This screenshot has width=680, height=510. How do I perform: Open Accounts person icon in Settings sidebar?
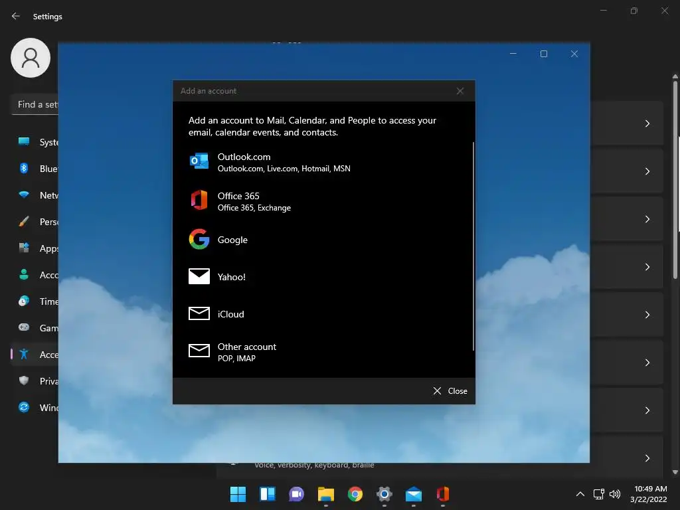tap(24, 274)
